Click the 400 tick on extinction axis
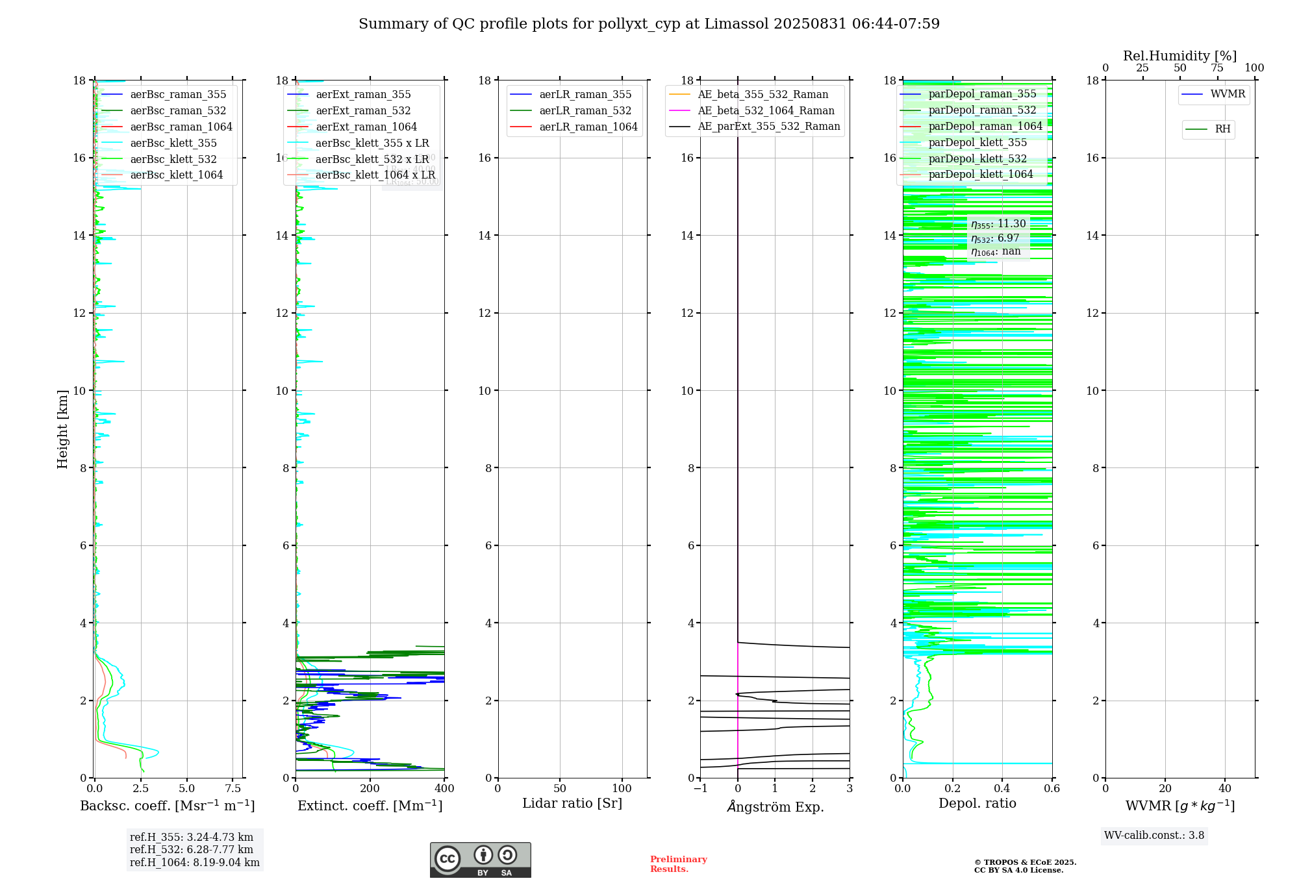Screen dimensions: 1299x883 click(445, 789)
